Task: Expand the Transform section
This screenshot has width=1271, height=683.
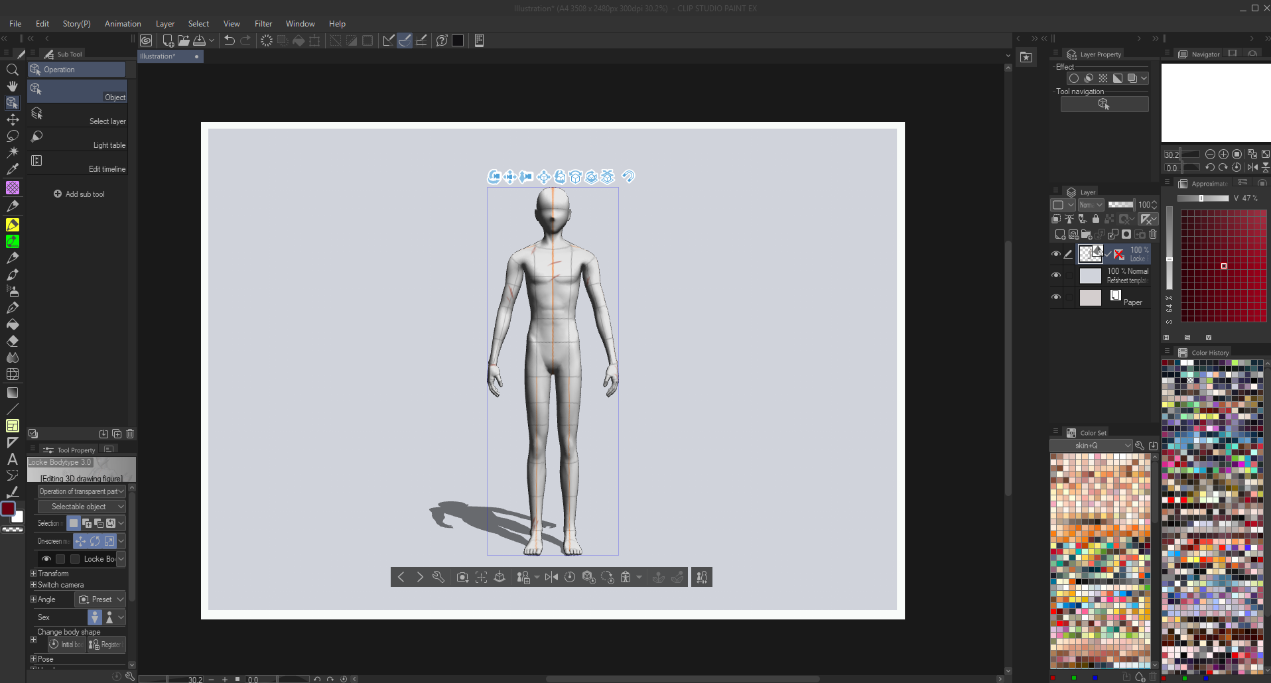Action: coord(33,574)
